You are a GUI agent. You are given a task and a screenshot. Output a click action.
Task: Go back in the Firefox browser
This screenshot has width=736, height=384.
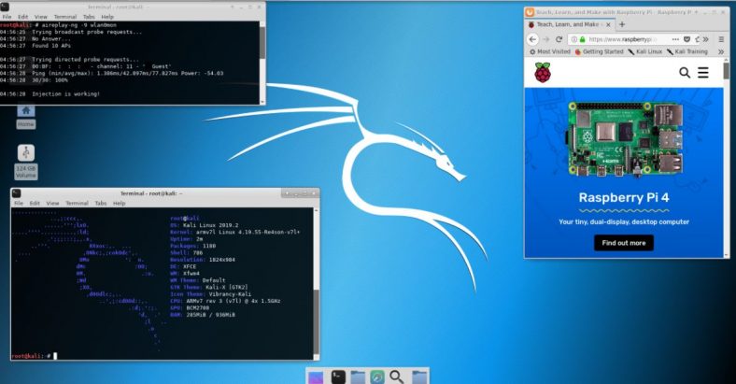[532, 39]
